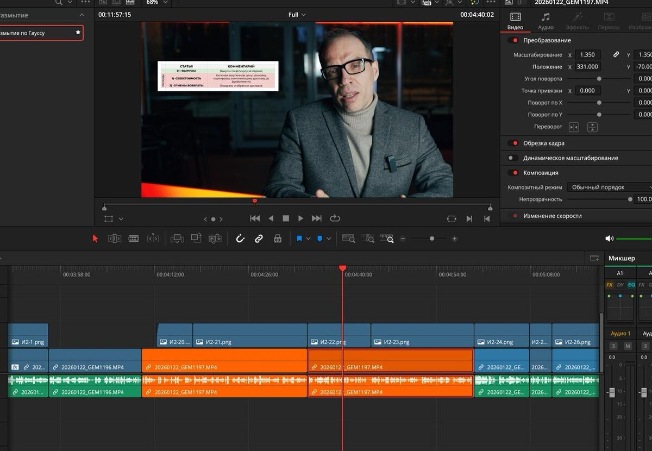Switch to the Аудио inspector tab
This screenshot has width=652, height=451.
click(x=546, y=22)
